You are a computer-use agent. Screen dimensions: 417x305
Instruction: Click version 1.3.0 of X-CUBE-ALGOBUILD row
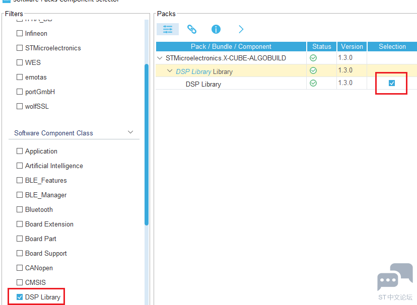point(345,58)
